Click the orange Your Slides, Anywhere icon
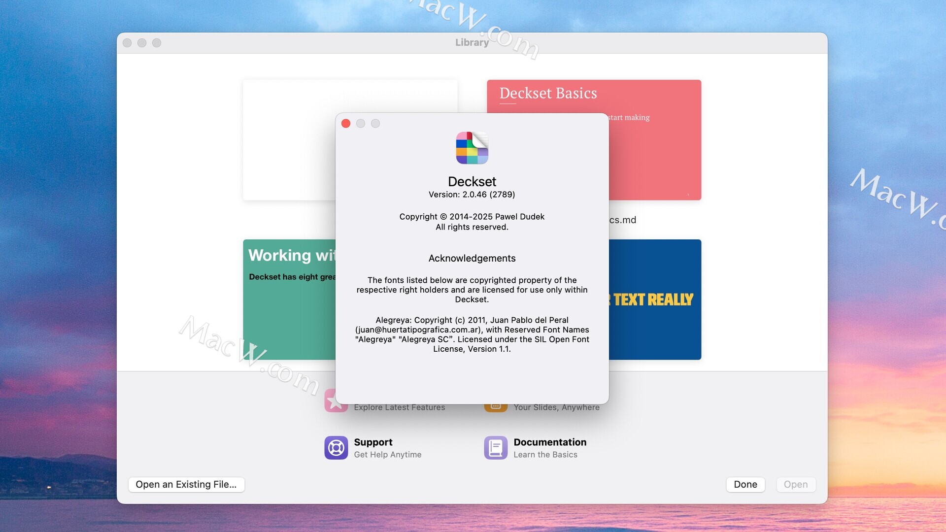The width and height of the screenshot is (946, 532). 496,408
